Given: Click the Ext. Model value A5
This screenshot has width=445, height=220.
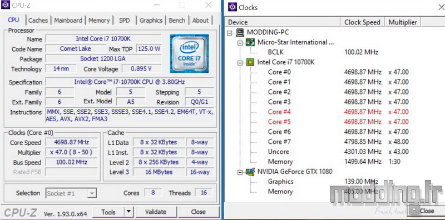Looking at the screenshot, I should (131, 102).
